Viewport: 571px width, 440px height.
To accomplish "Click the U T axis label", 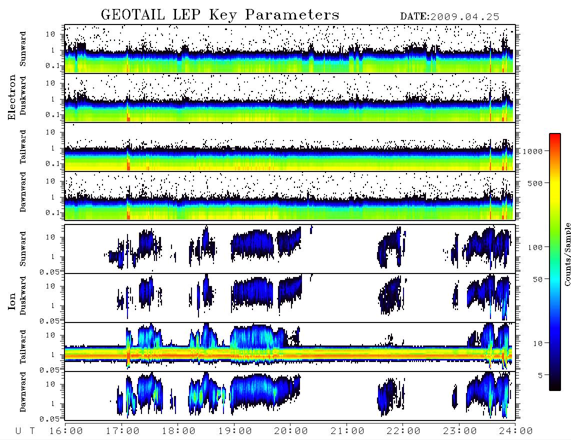I will click(x=25, y=431).
